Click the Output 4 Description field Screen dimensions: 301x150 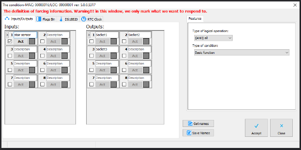[139, 49]
